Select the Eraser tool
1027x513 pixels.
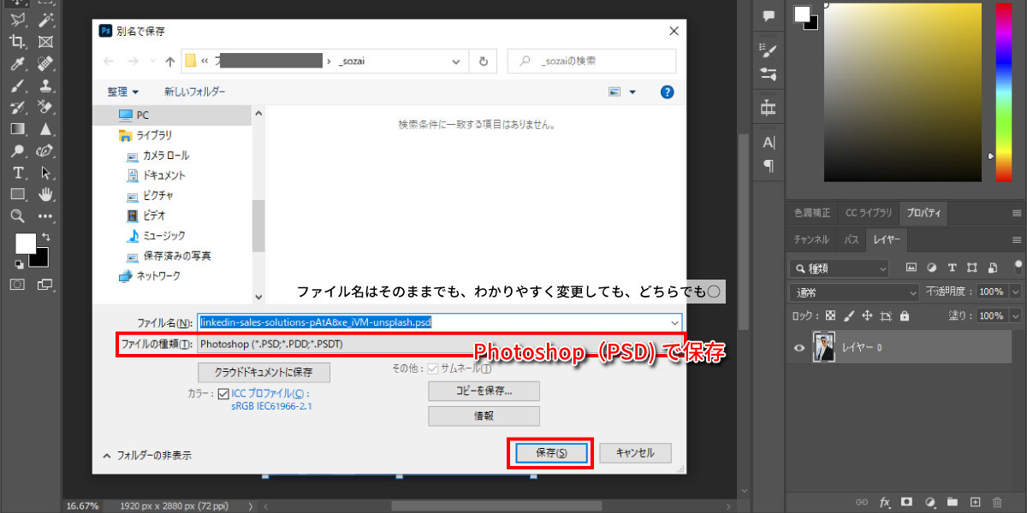coord(45,108)
